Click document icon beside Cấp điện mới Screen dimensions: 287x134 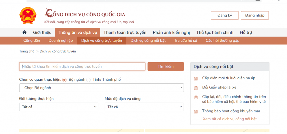coord(196,78)
